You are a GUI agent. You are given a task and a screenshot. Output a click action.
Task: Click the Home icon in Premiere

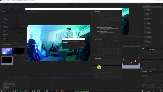[2, 4]
